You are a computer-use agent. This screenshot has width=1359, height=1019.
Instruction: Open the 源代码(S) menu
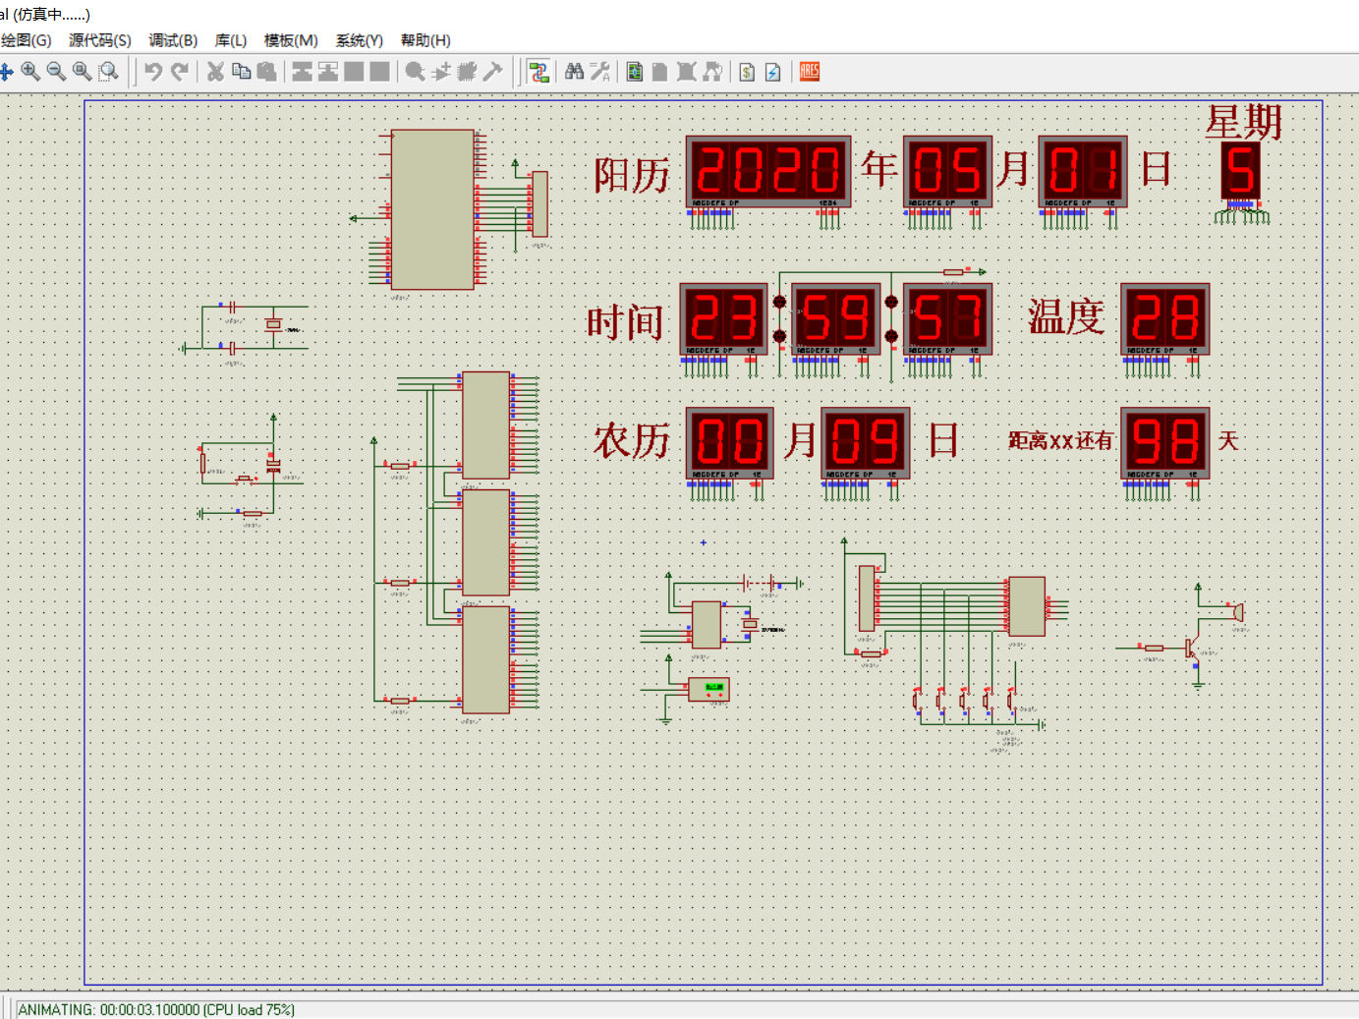coord(100,40)
